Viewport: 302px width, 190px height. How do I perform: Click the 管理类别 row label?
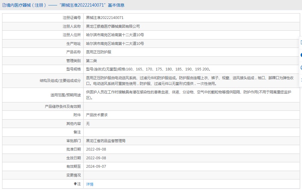pyautogui.click(x=74, y=61)
